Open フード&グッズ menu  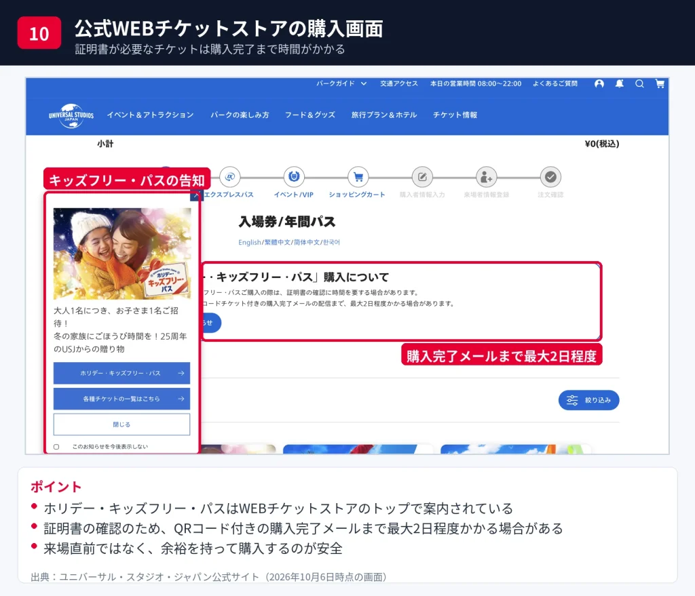coord(309,115)
